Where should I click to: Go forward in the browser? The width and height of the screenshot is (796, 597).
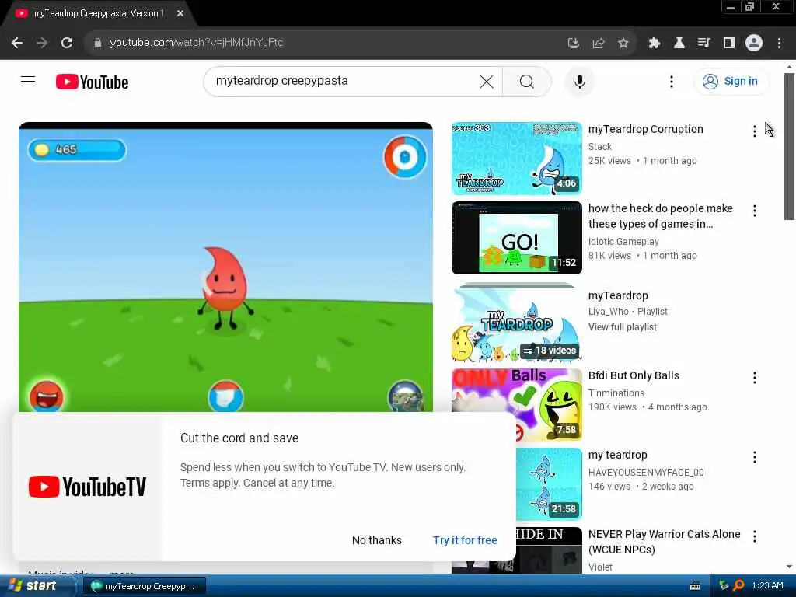click(42, 43)
